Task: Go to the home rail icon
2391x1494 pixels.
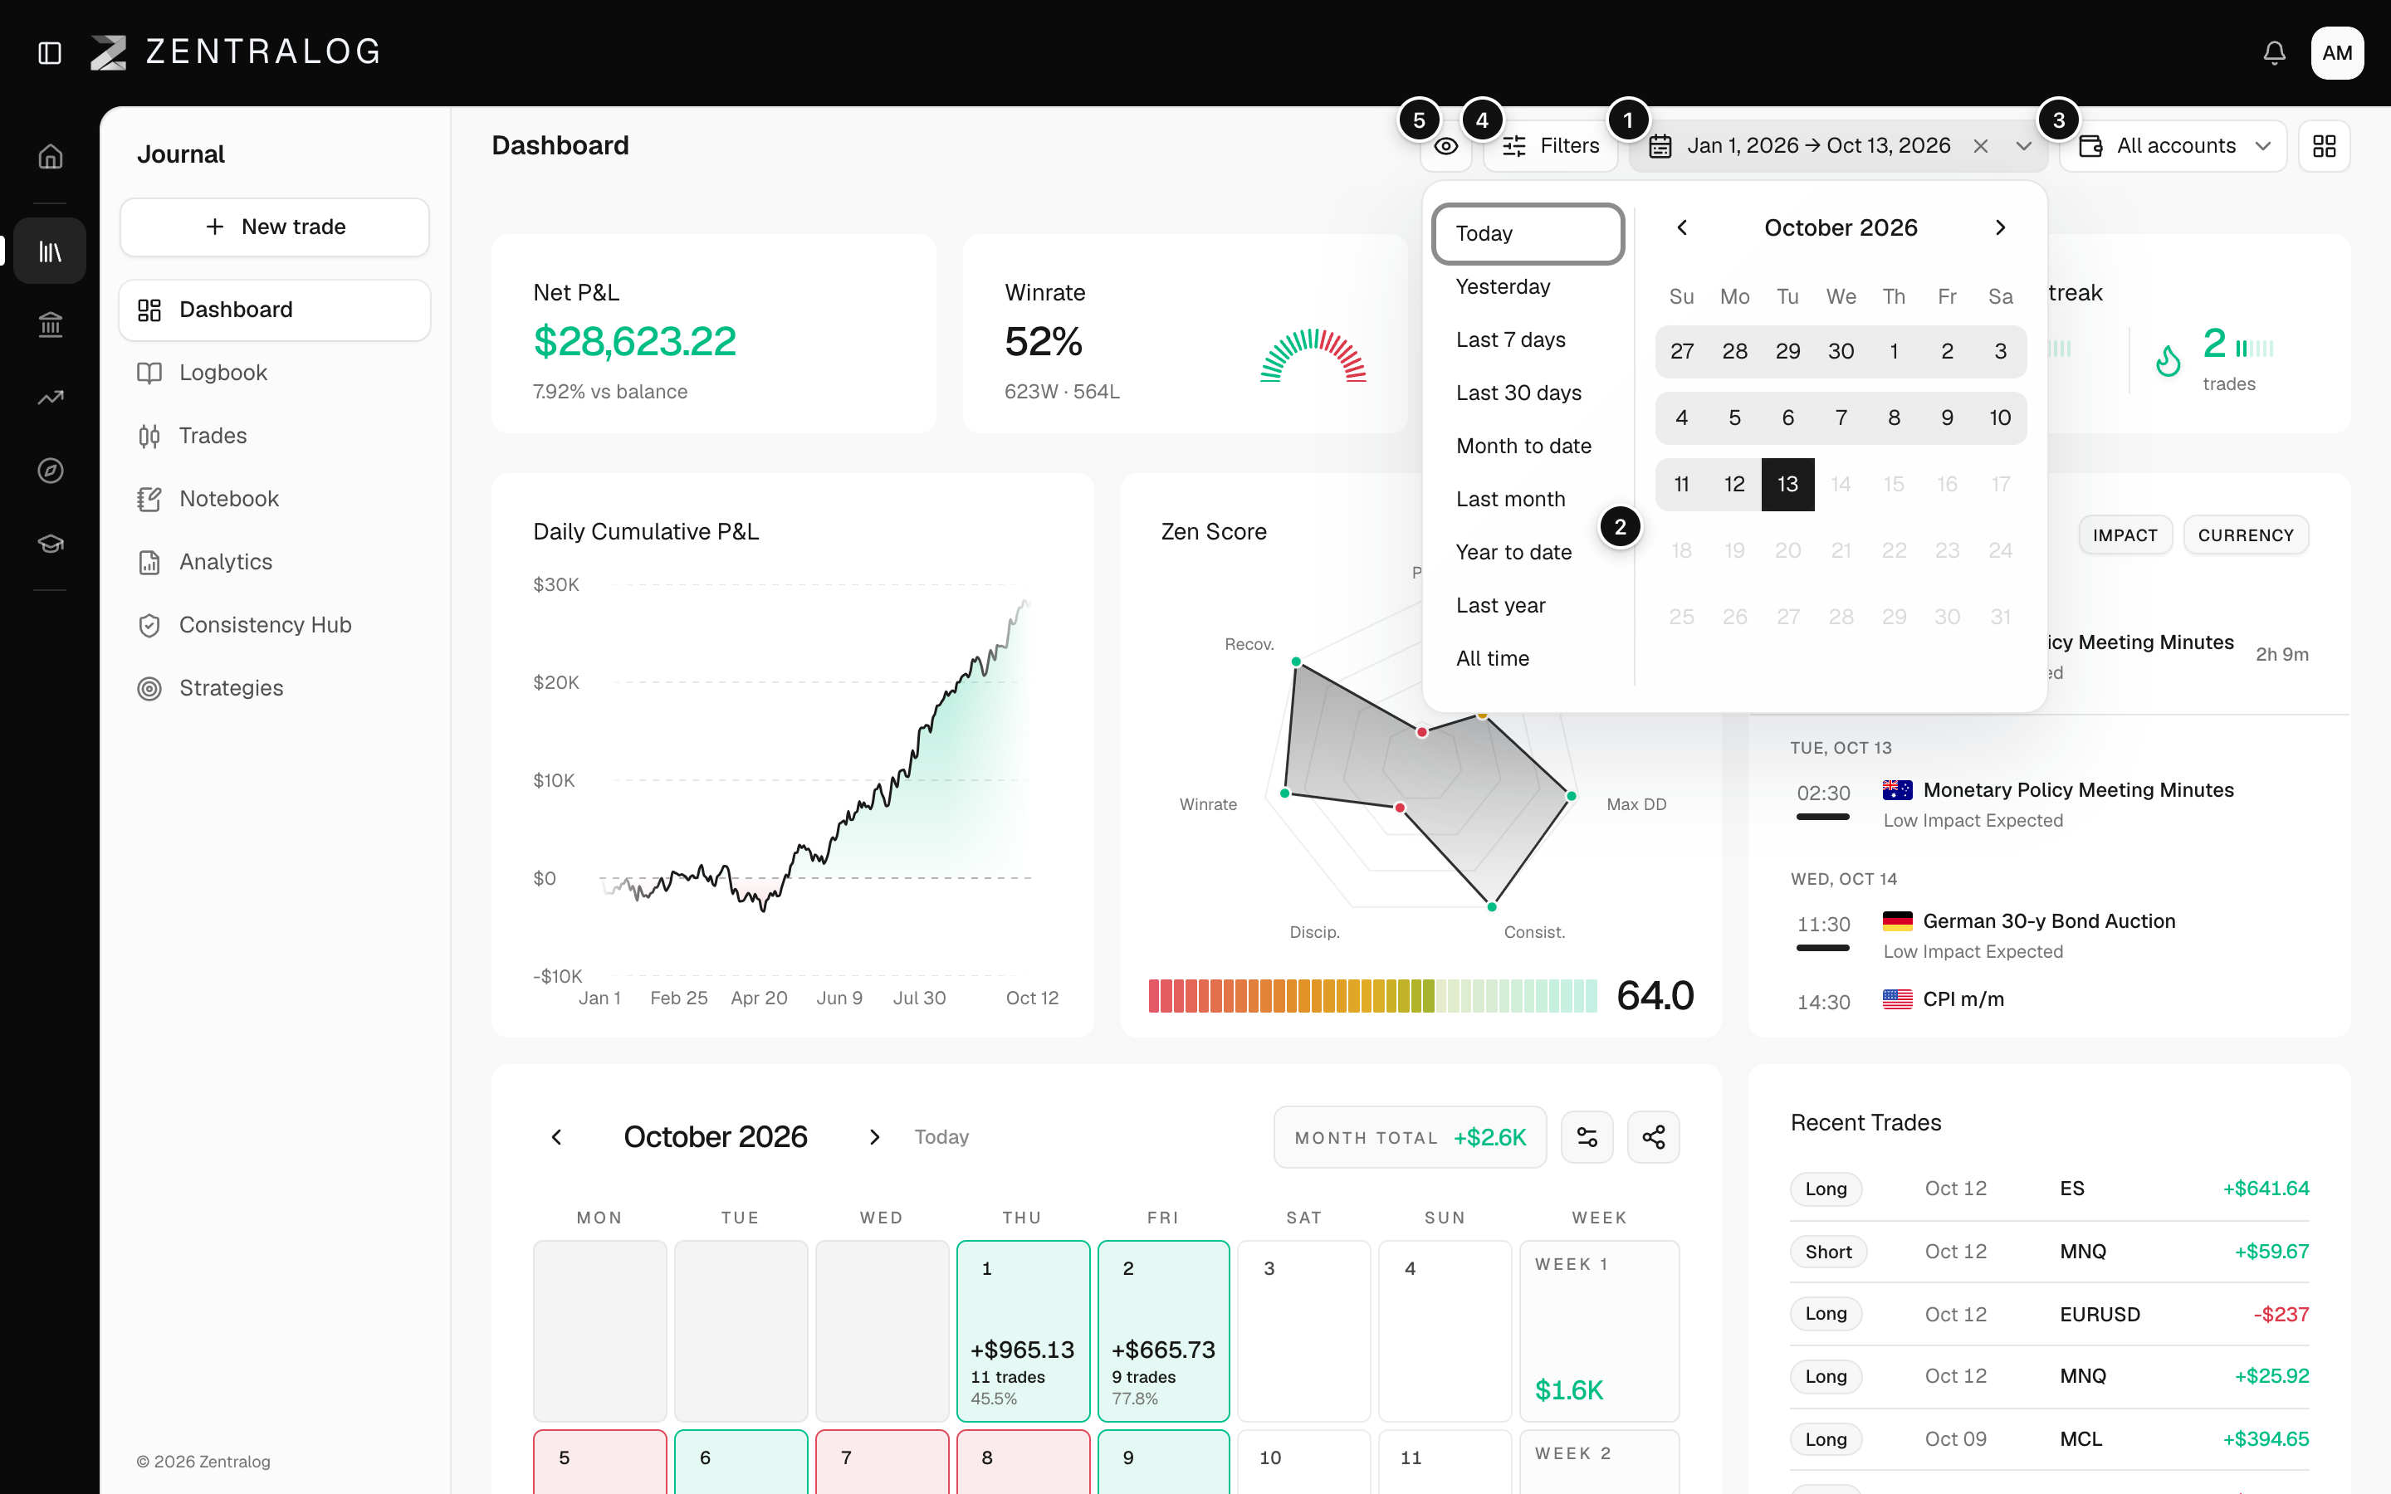Action: pyautogui.click(x=51, y=156)
